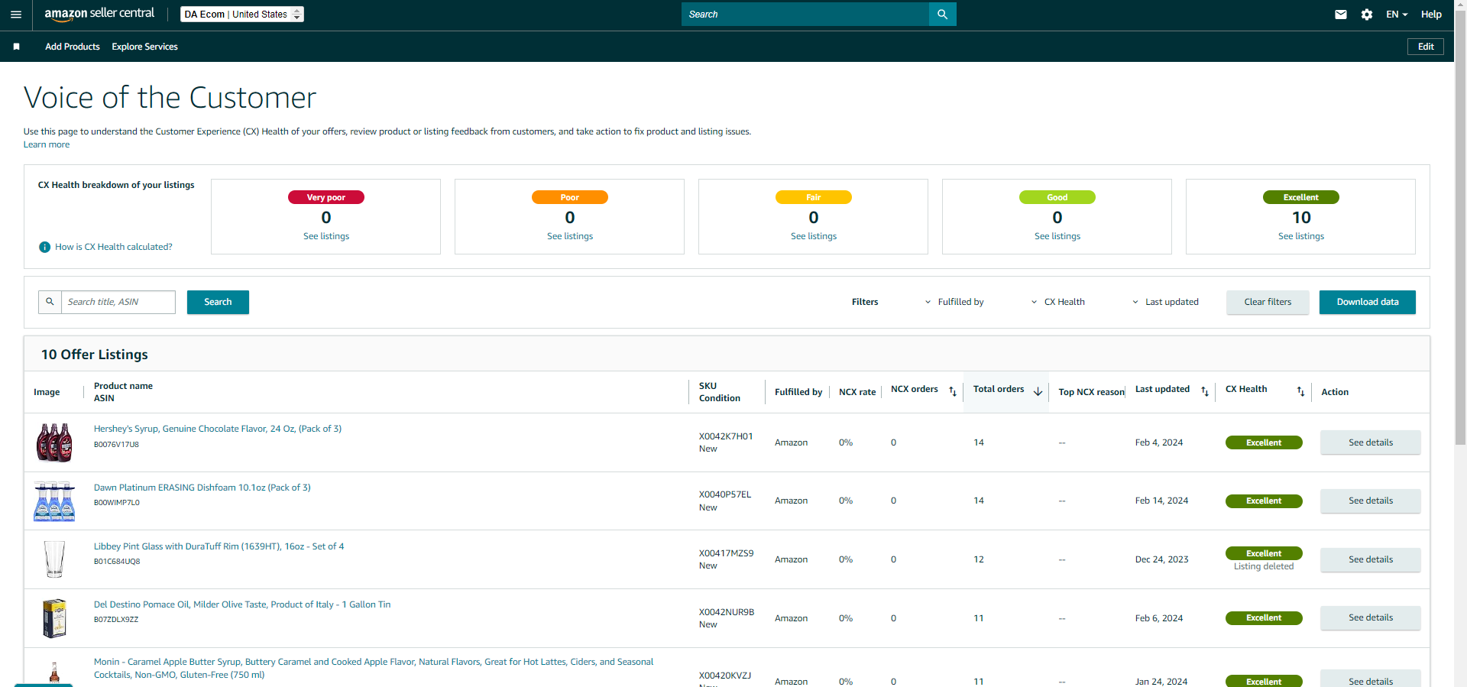1467x687 pixels.
Task: Click the page vertical scrollbar
Action: 1460,229
